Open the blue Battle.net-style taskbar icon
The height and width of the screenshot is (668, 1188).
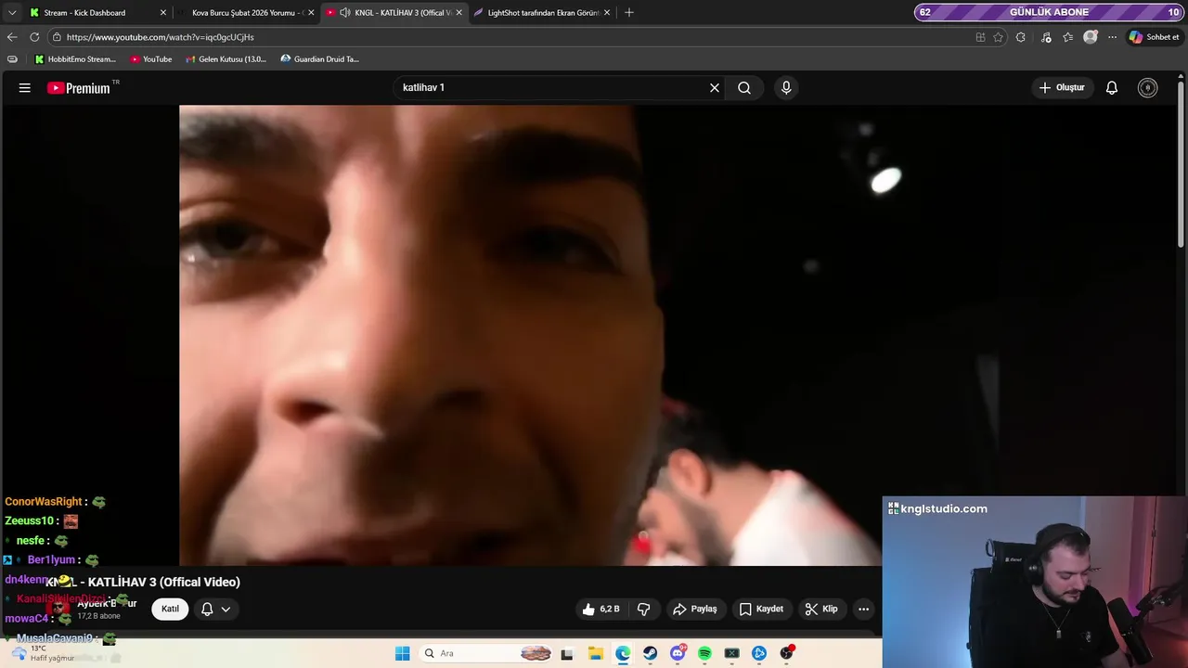pyautogui.click(x=759, y=653)
